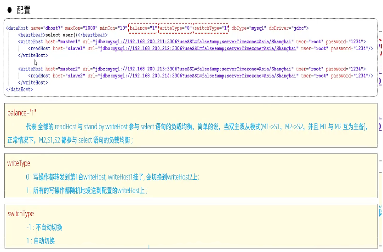This screenshot has width=383, height=252.
Task: Click host="slave1" in the readHost line
Action: pyautogui.click(x=69, y=49)
